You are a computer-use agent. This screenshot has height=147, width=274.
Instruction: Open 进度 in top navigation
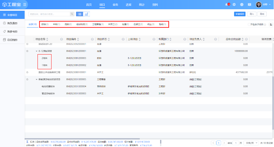click(x=129, y=5)
